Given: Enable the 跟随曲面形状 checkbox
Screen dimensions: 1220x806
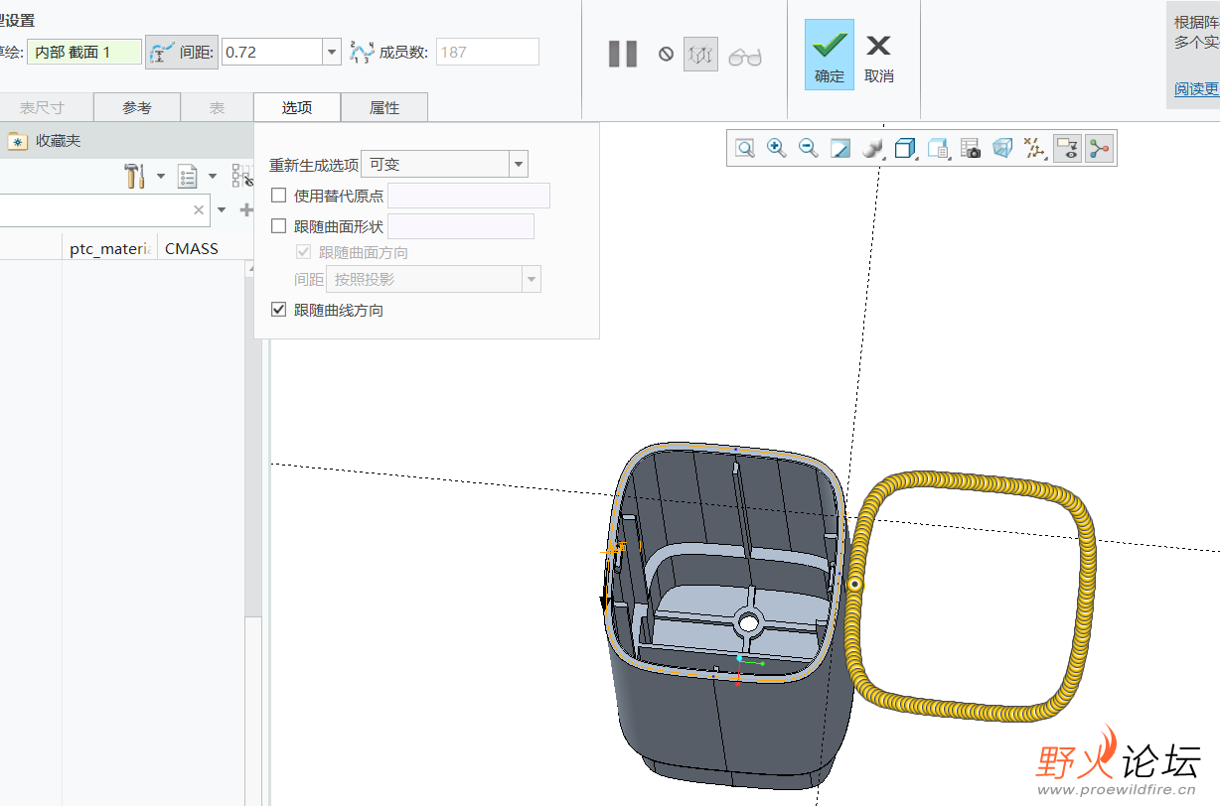Looking at the screenshot, I should coord(279,226).
